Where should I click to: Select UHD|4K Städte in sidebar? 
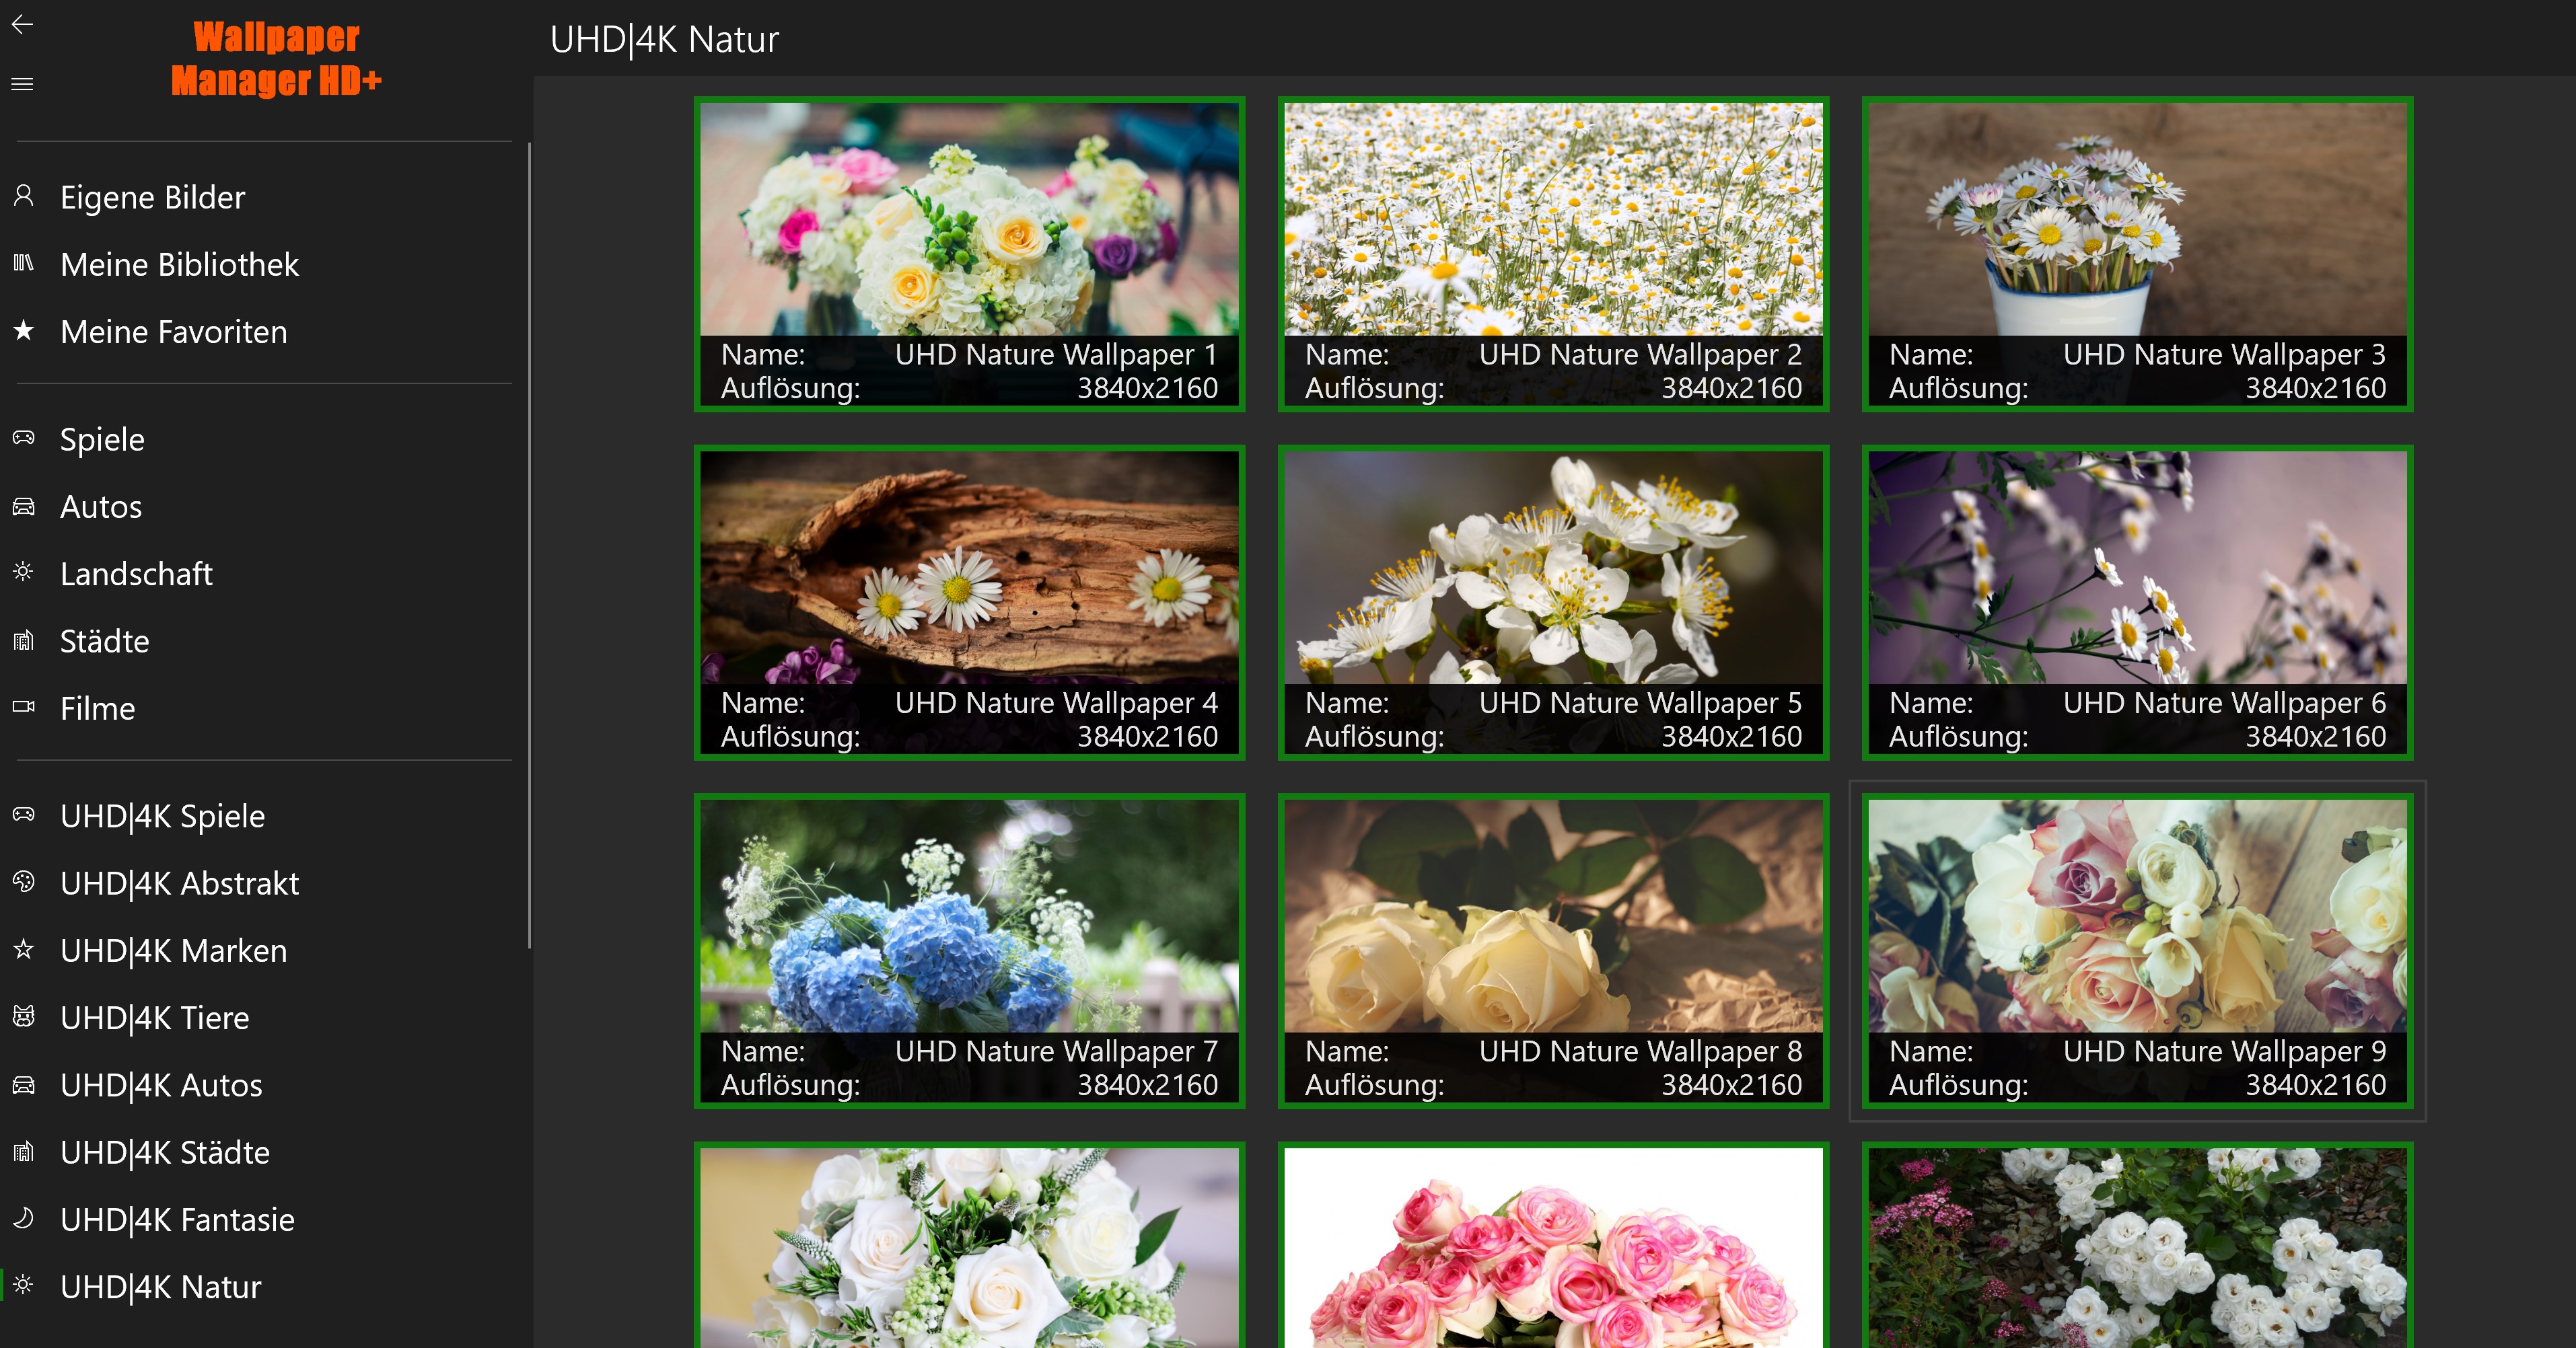pyautogui.click(x=164, y=1152)
